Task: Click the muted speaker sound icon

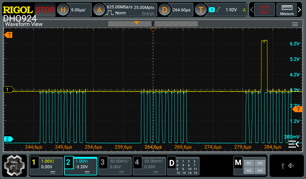Action: 291,166
